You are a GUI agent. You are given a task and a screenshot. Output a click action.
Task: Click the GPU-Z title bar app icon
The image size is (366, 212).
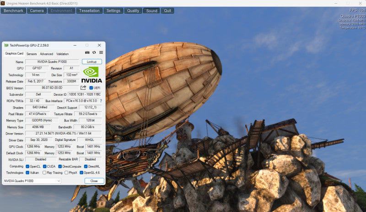click(x=6, y=46)
